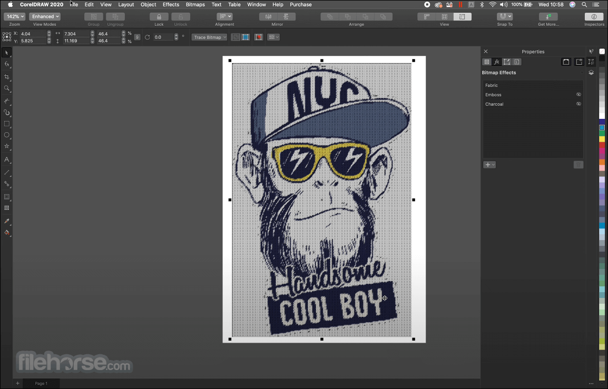Click the rotation angle icon
The height and width of the screenshot is (389, 608).
pyautogui.click(x=148, y=37)
